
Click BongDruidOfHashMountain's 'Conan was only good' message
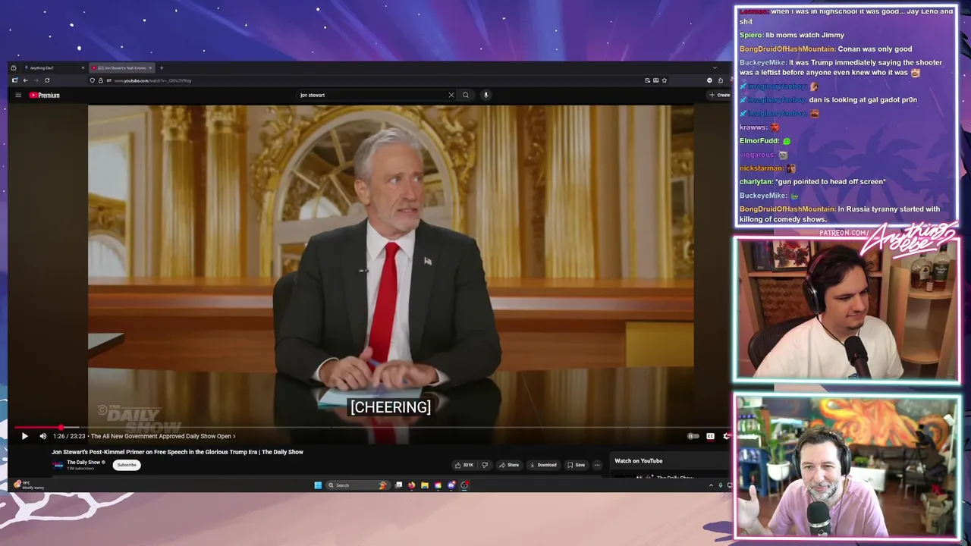coord(826,49)
